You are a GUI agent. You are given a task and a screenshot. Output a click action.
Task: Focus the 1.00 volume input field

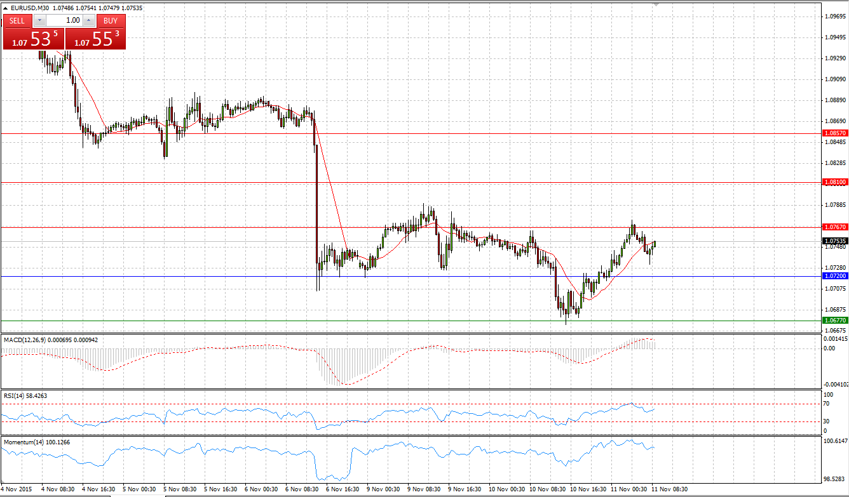pos(64,20)
